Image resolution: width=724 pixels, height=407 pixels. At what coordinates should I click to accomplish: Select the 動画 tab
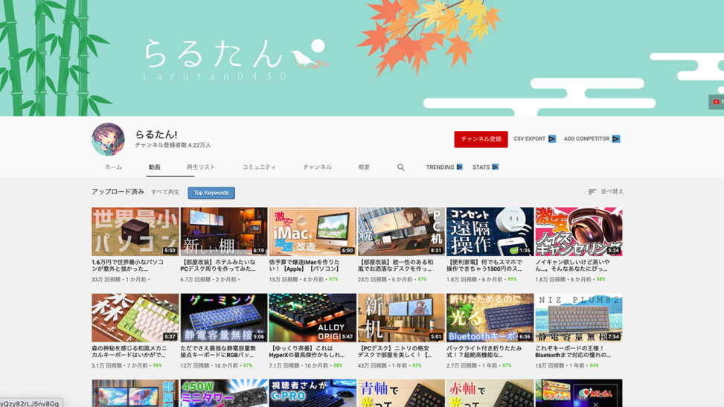click(154, 167)
